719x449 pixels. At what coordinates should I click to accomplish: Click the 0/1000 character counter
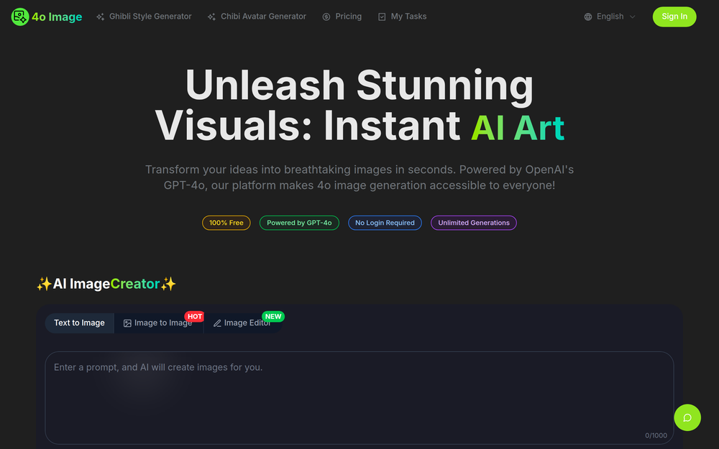pos(656,435)
